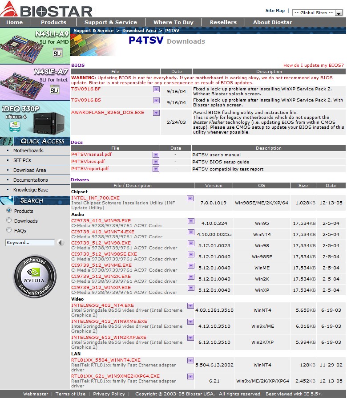Open the Support & Service menu
Screen dimensions: 347x399
point(111,22)
